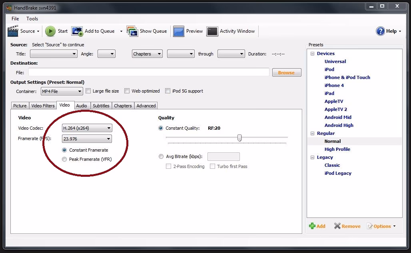Select the Avg Bitrate radio button
Viewport: 411px width, 253px height.
tap(161, 156)
